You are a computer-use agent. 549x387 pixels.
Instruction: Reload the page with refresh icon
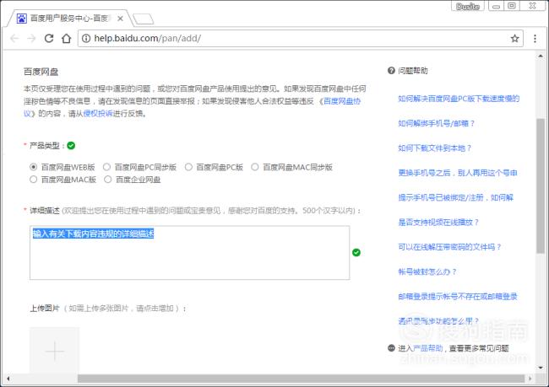click(49, 38)
